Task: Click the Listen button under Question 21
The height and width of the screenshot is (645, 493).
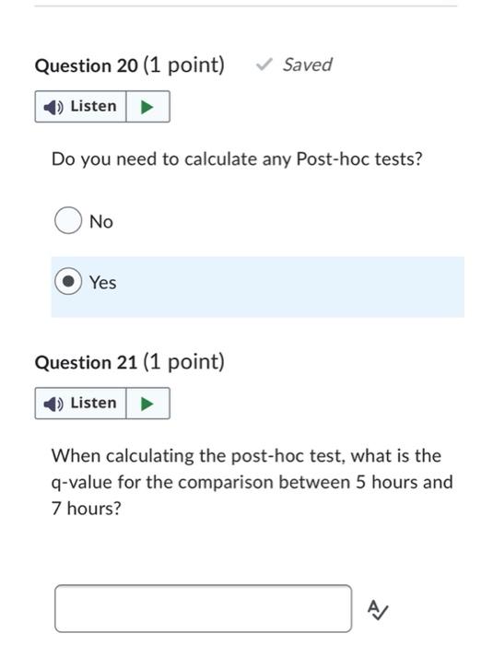Action: click(81, 404)
